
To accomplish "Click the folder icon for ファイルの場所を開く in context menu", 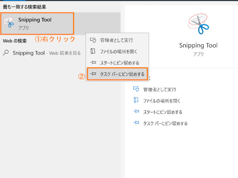I will pos(93,51).
